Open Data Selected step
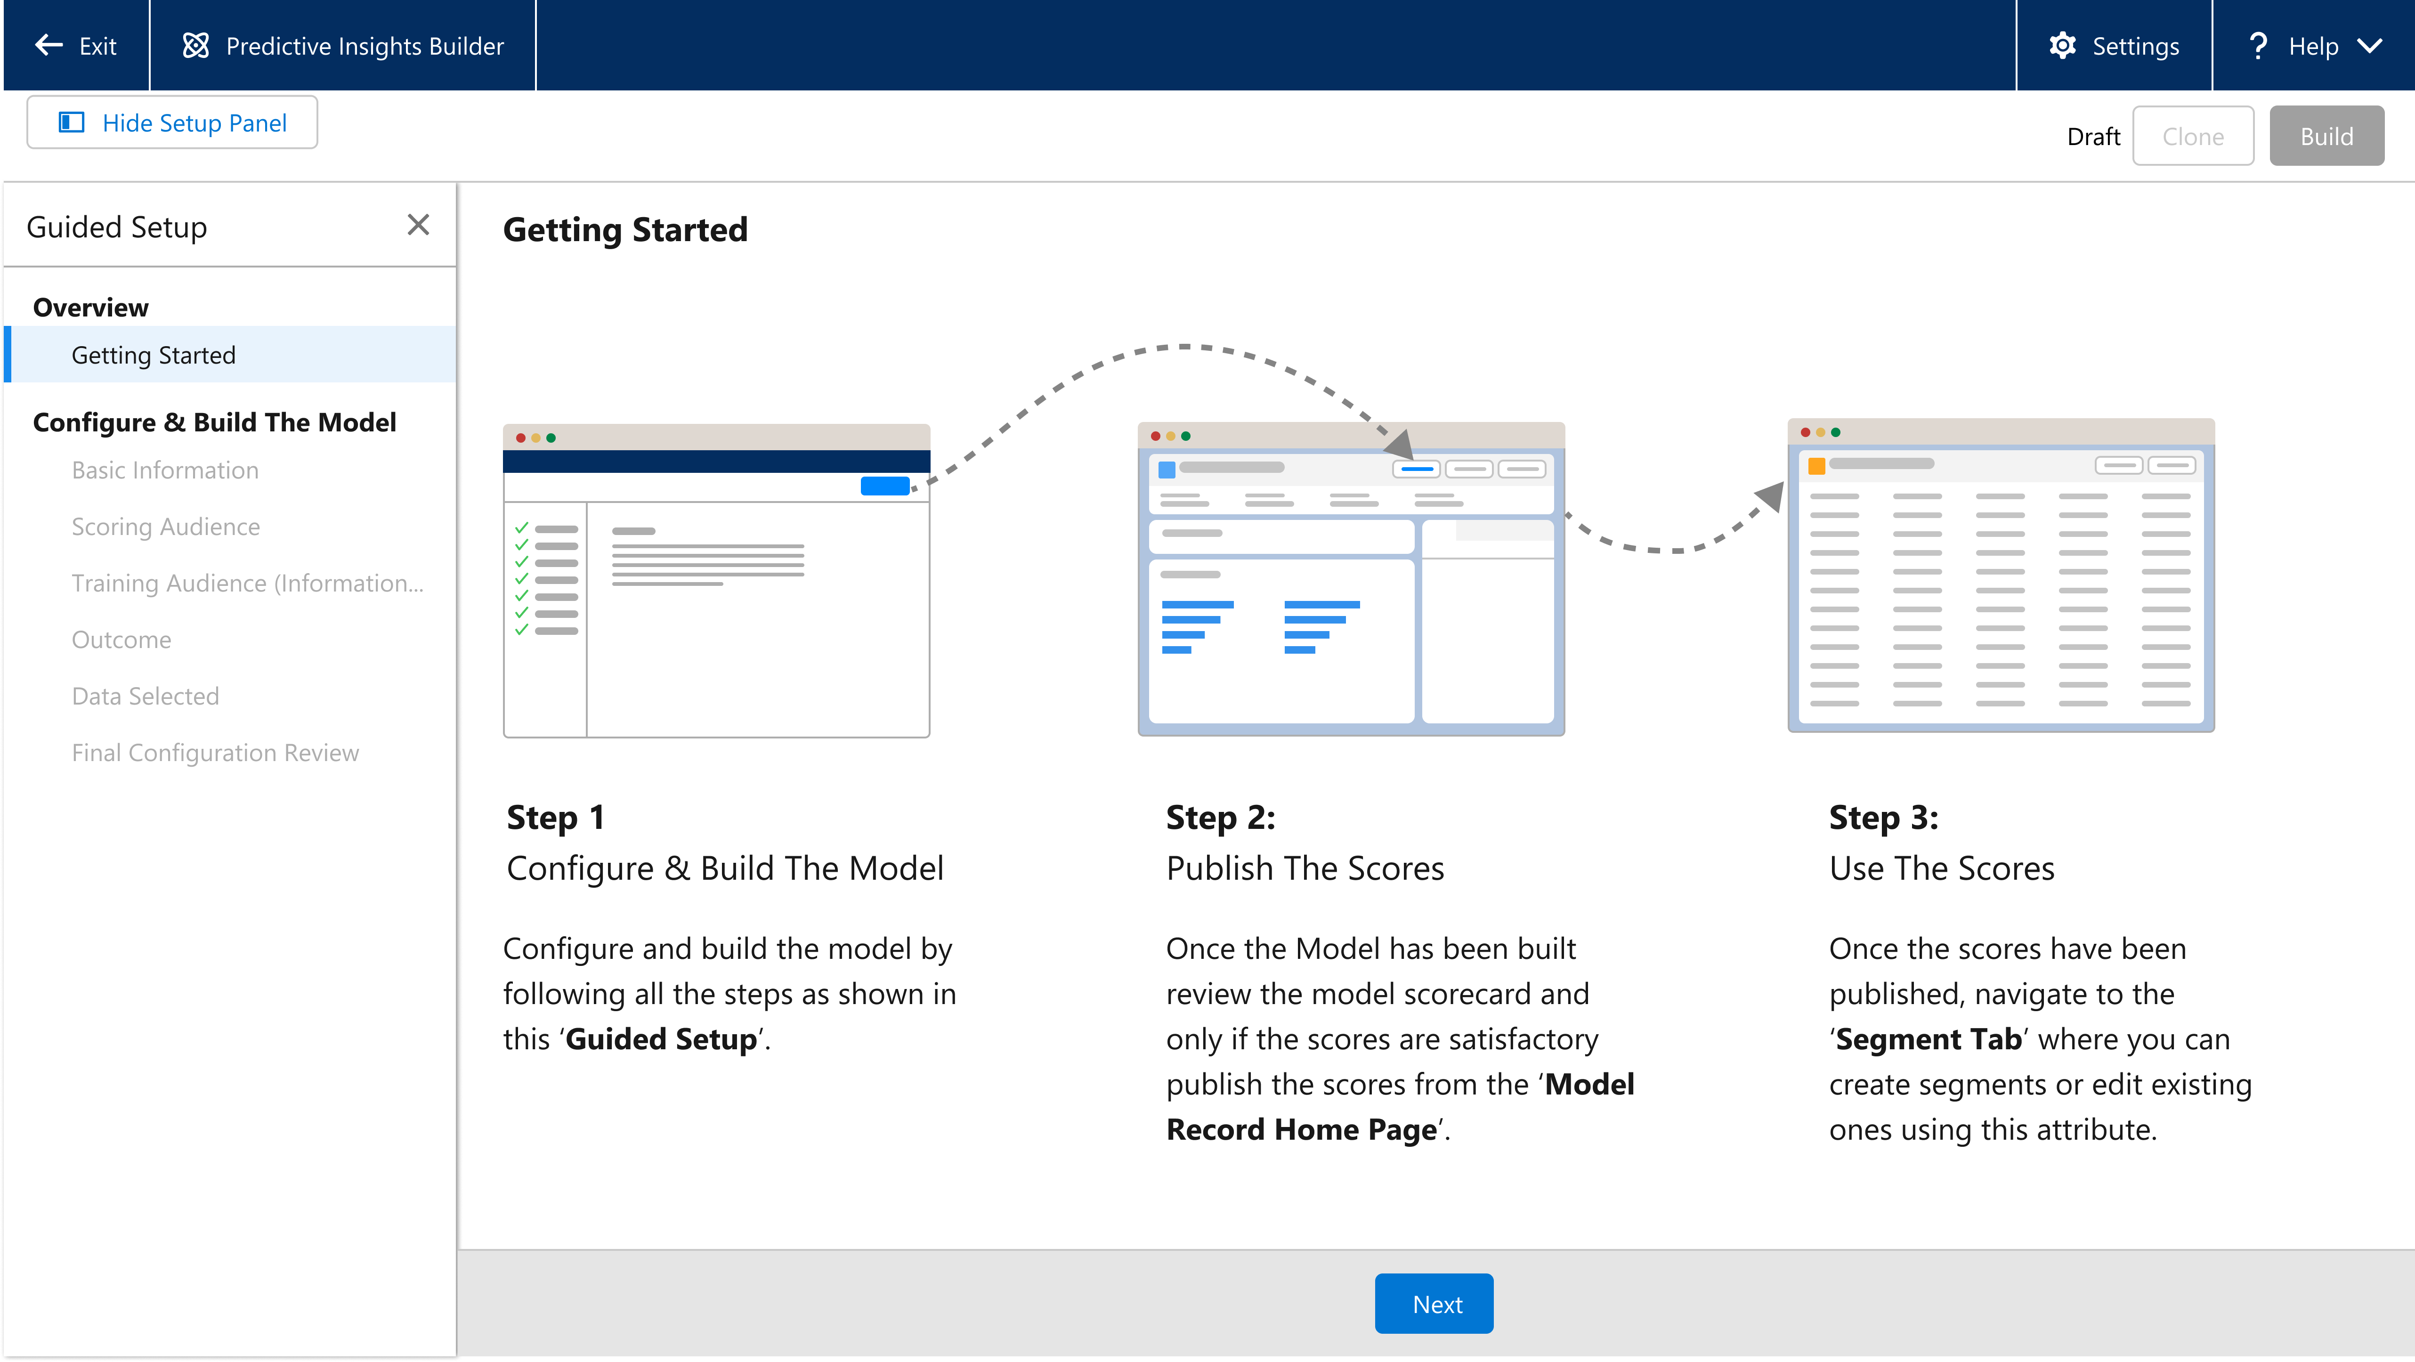The width and height of the screenshot is (2415, 1362). [146, 696]
